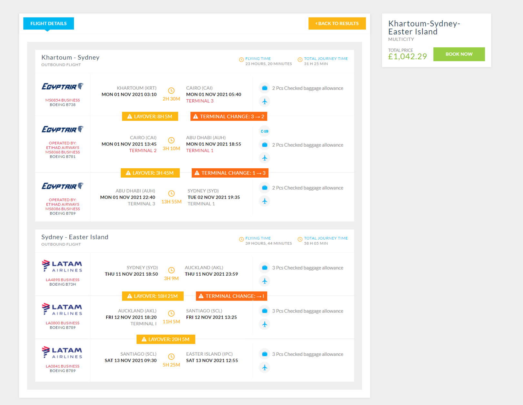Click the Flying Time clock icon for Khartoum - Sydney

(x=241, y=60)
